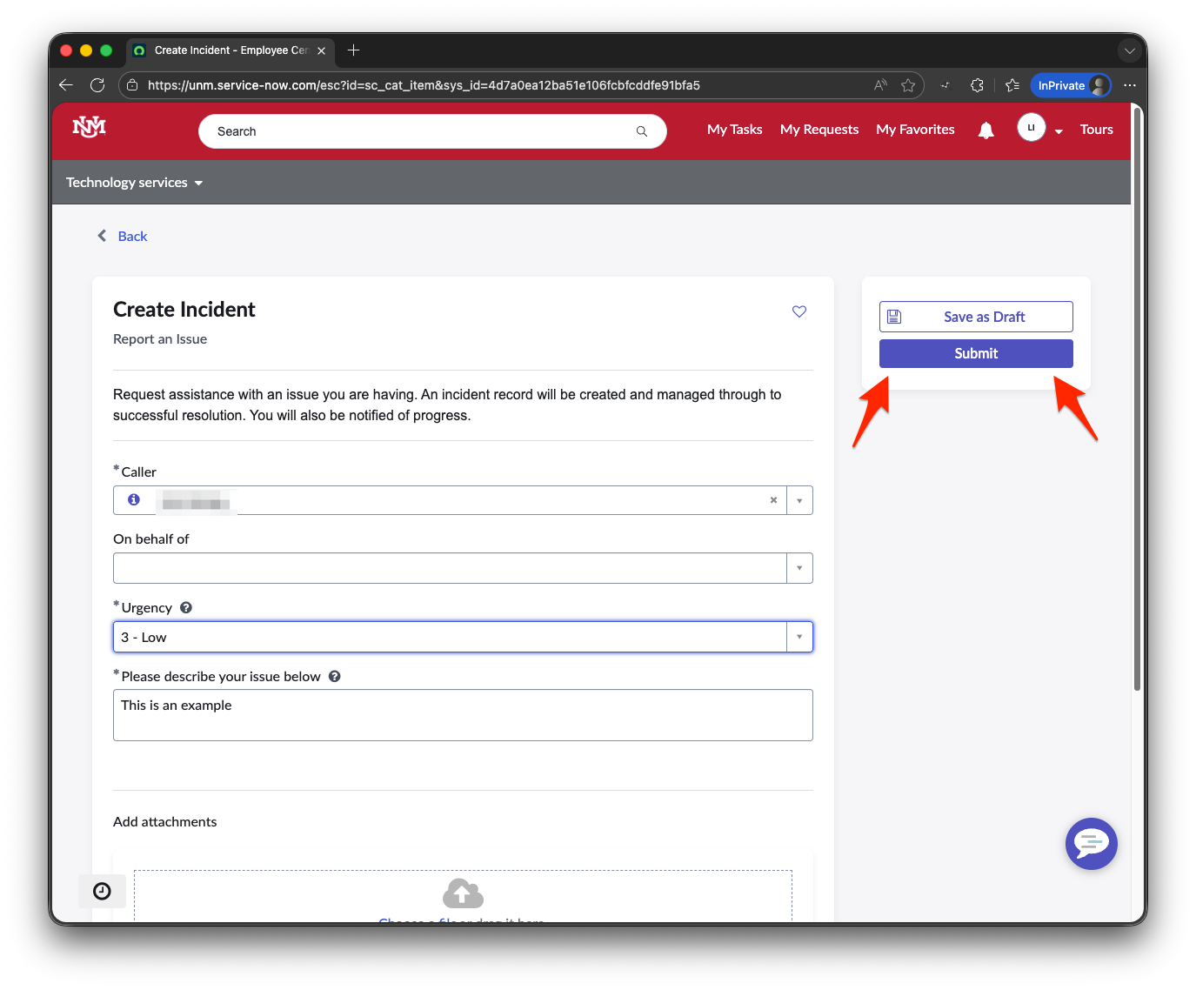Open the On behalf of dropdown
Screen dimensions: 1196x990
coord(798,567)
